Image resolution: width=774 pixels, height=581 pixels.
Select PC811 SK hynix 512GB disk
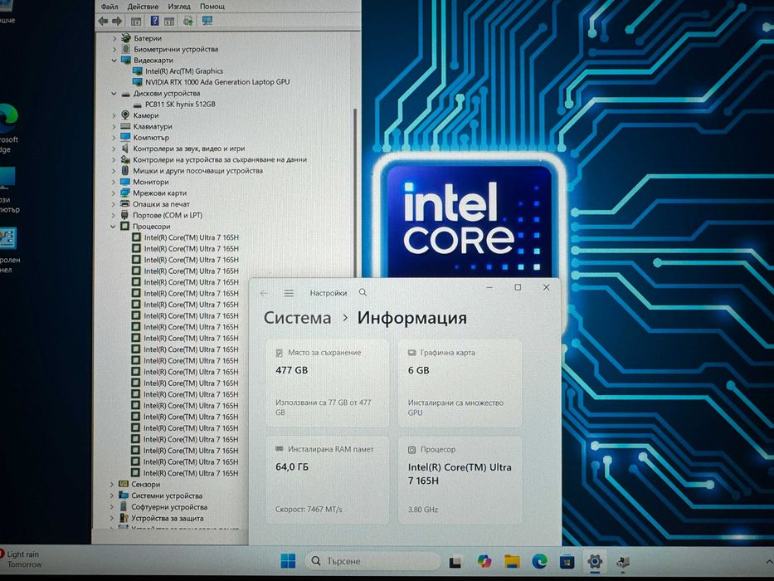tap(180, 105)
